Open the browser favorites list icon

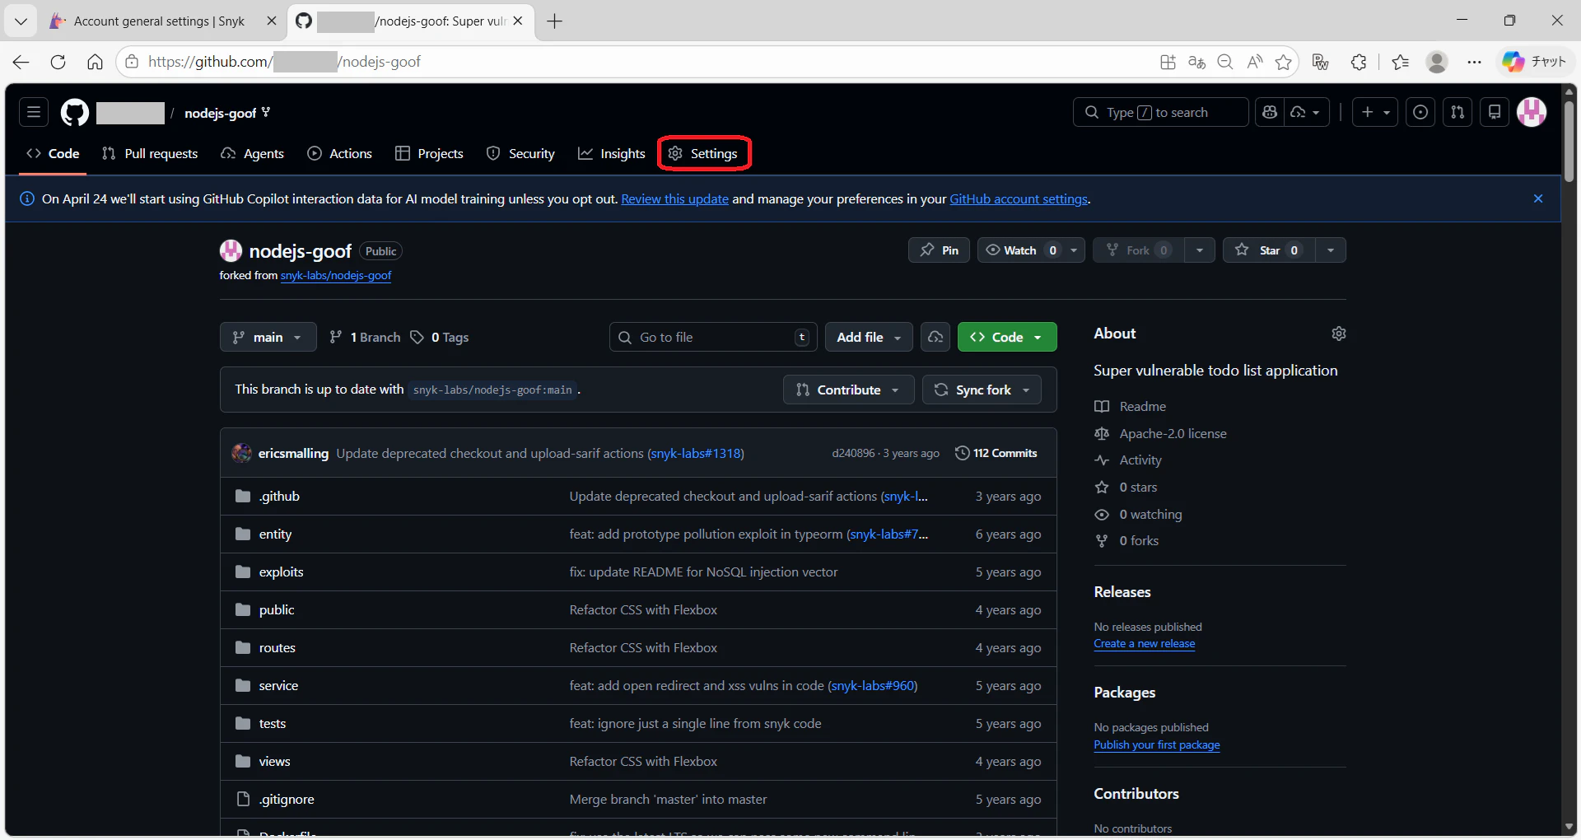click(x=1400, y=62)
